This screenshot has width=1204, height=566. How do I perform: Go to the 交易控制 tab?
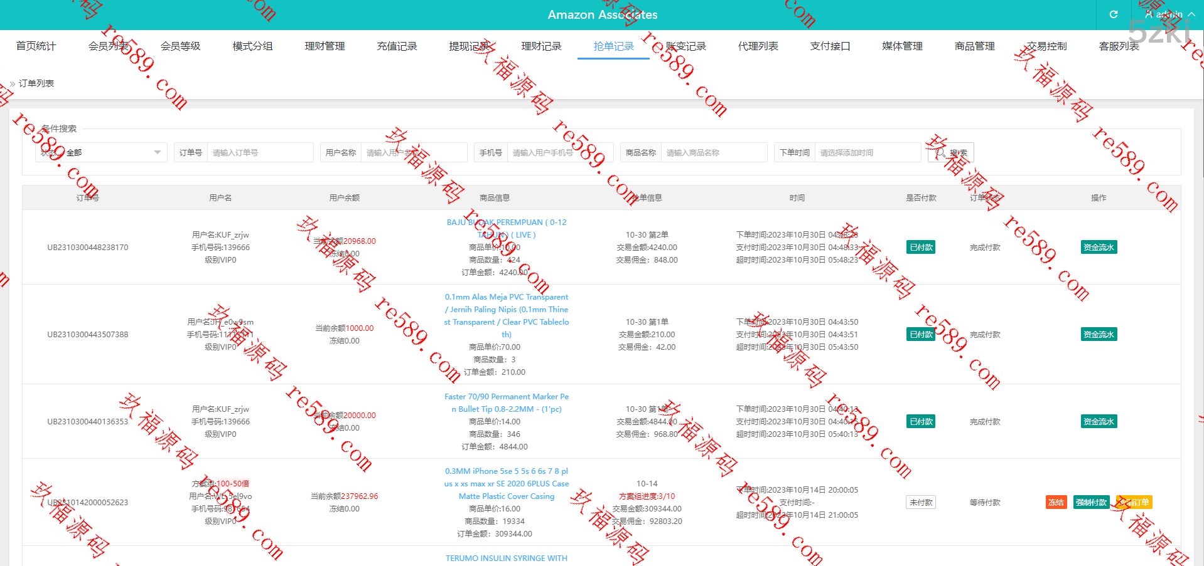(1047, 46)
